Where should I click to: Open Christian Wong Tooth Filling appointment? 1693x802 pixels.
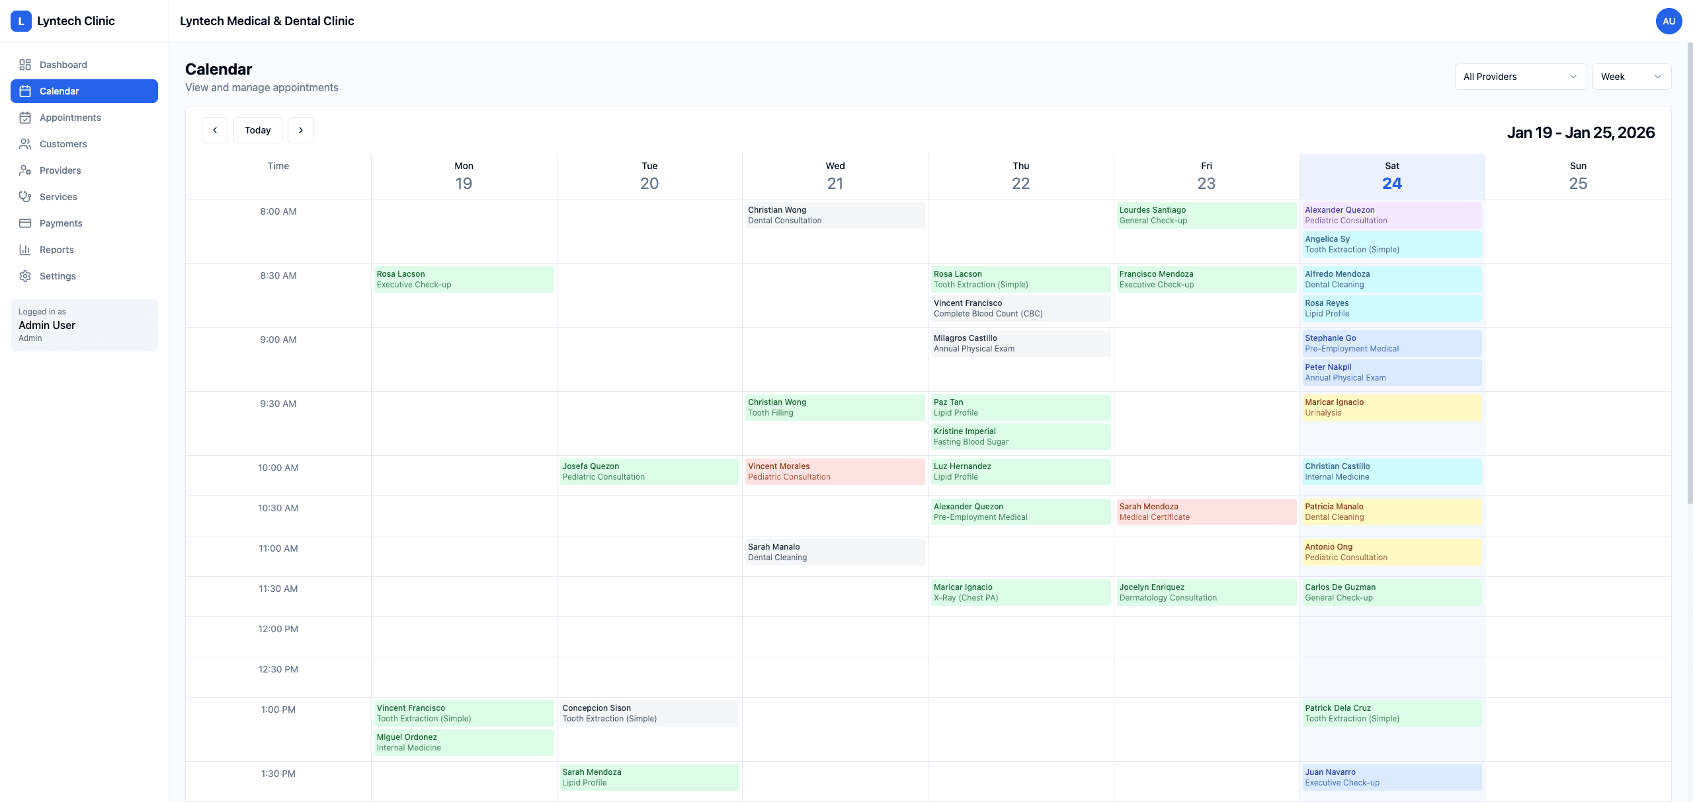click(x=835, y=408)
